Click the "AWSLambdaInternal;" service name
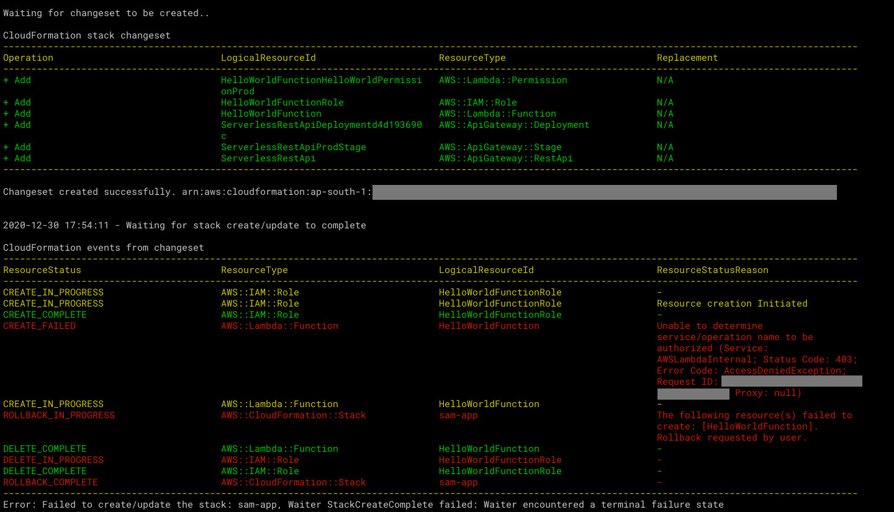Image resolution: width=894 pixels, height=512 pixels. click(707, 359)
